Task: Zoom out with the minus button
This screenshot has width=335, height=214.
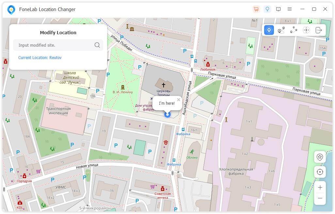Action: 320,198
